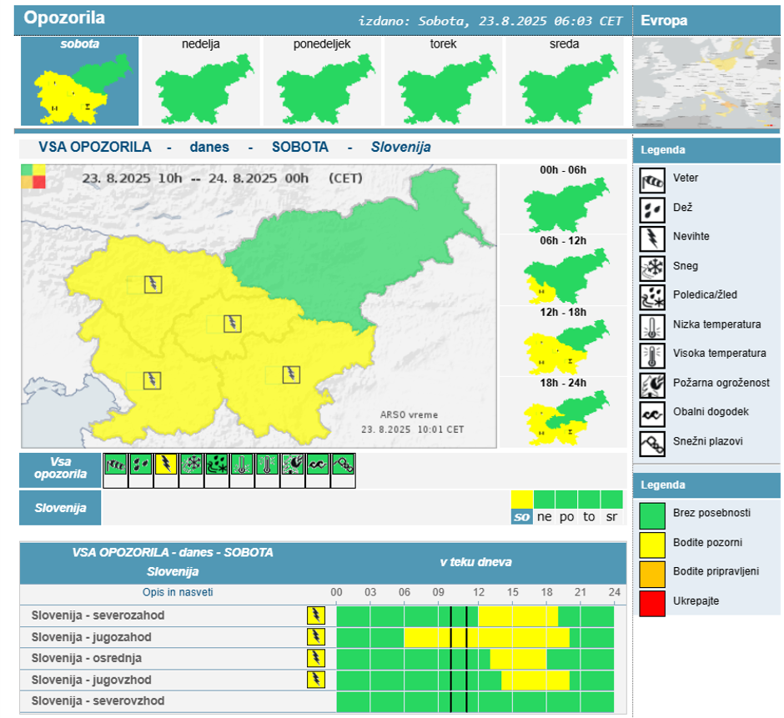Screen dimensions: 784x718
Task: Click the 'Slovenija - severovzhod' region row
Action: (x=98, y=701)
